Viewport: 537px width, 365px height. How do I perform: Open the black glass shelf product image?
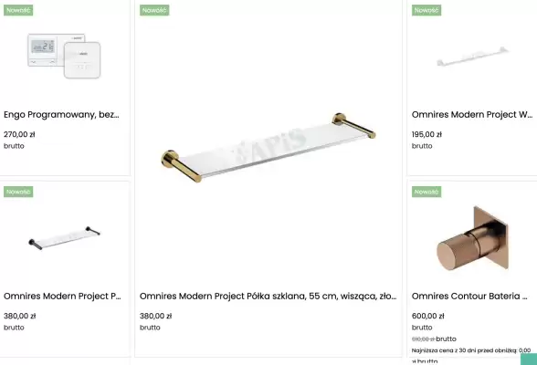[x=64, y=238]
